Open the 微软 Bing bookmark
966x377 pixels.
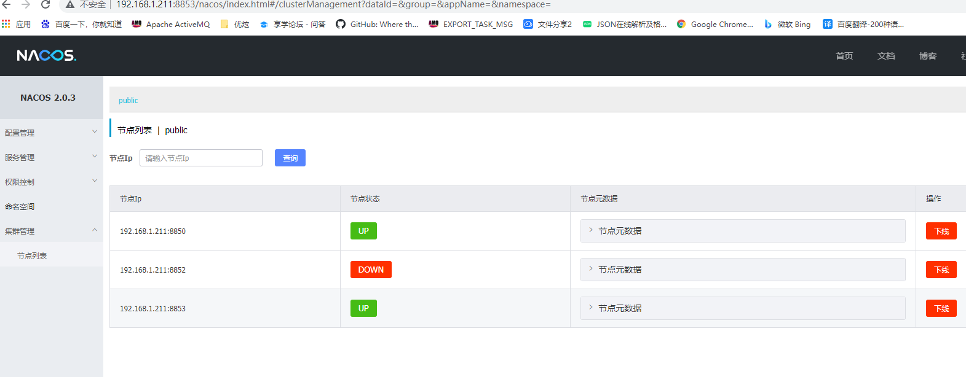[787, 24]
